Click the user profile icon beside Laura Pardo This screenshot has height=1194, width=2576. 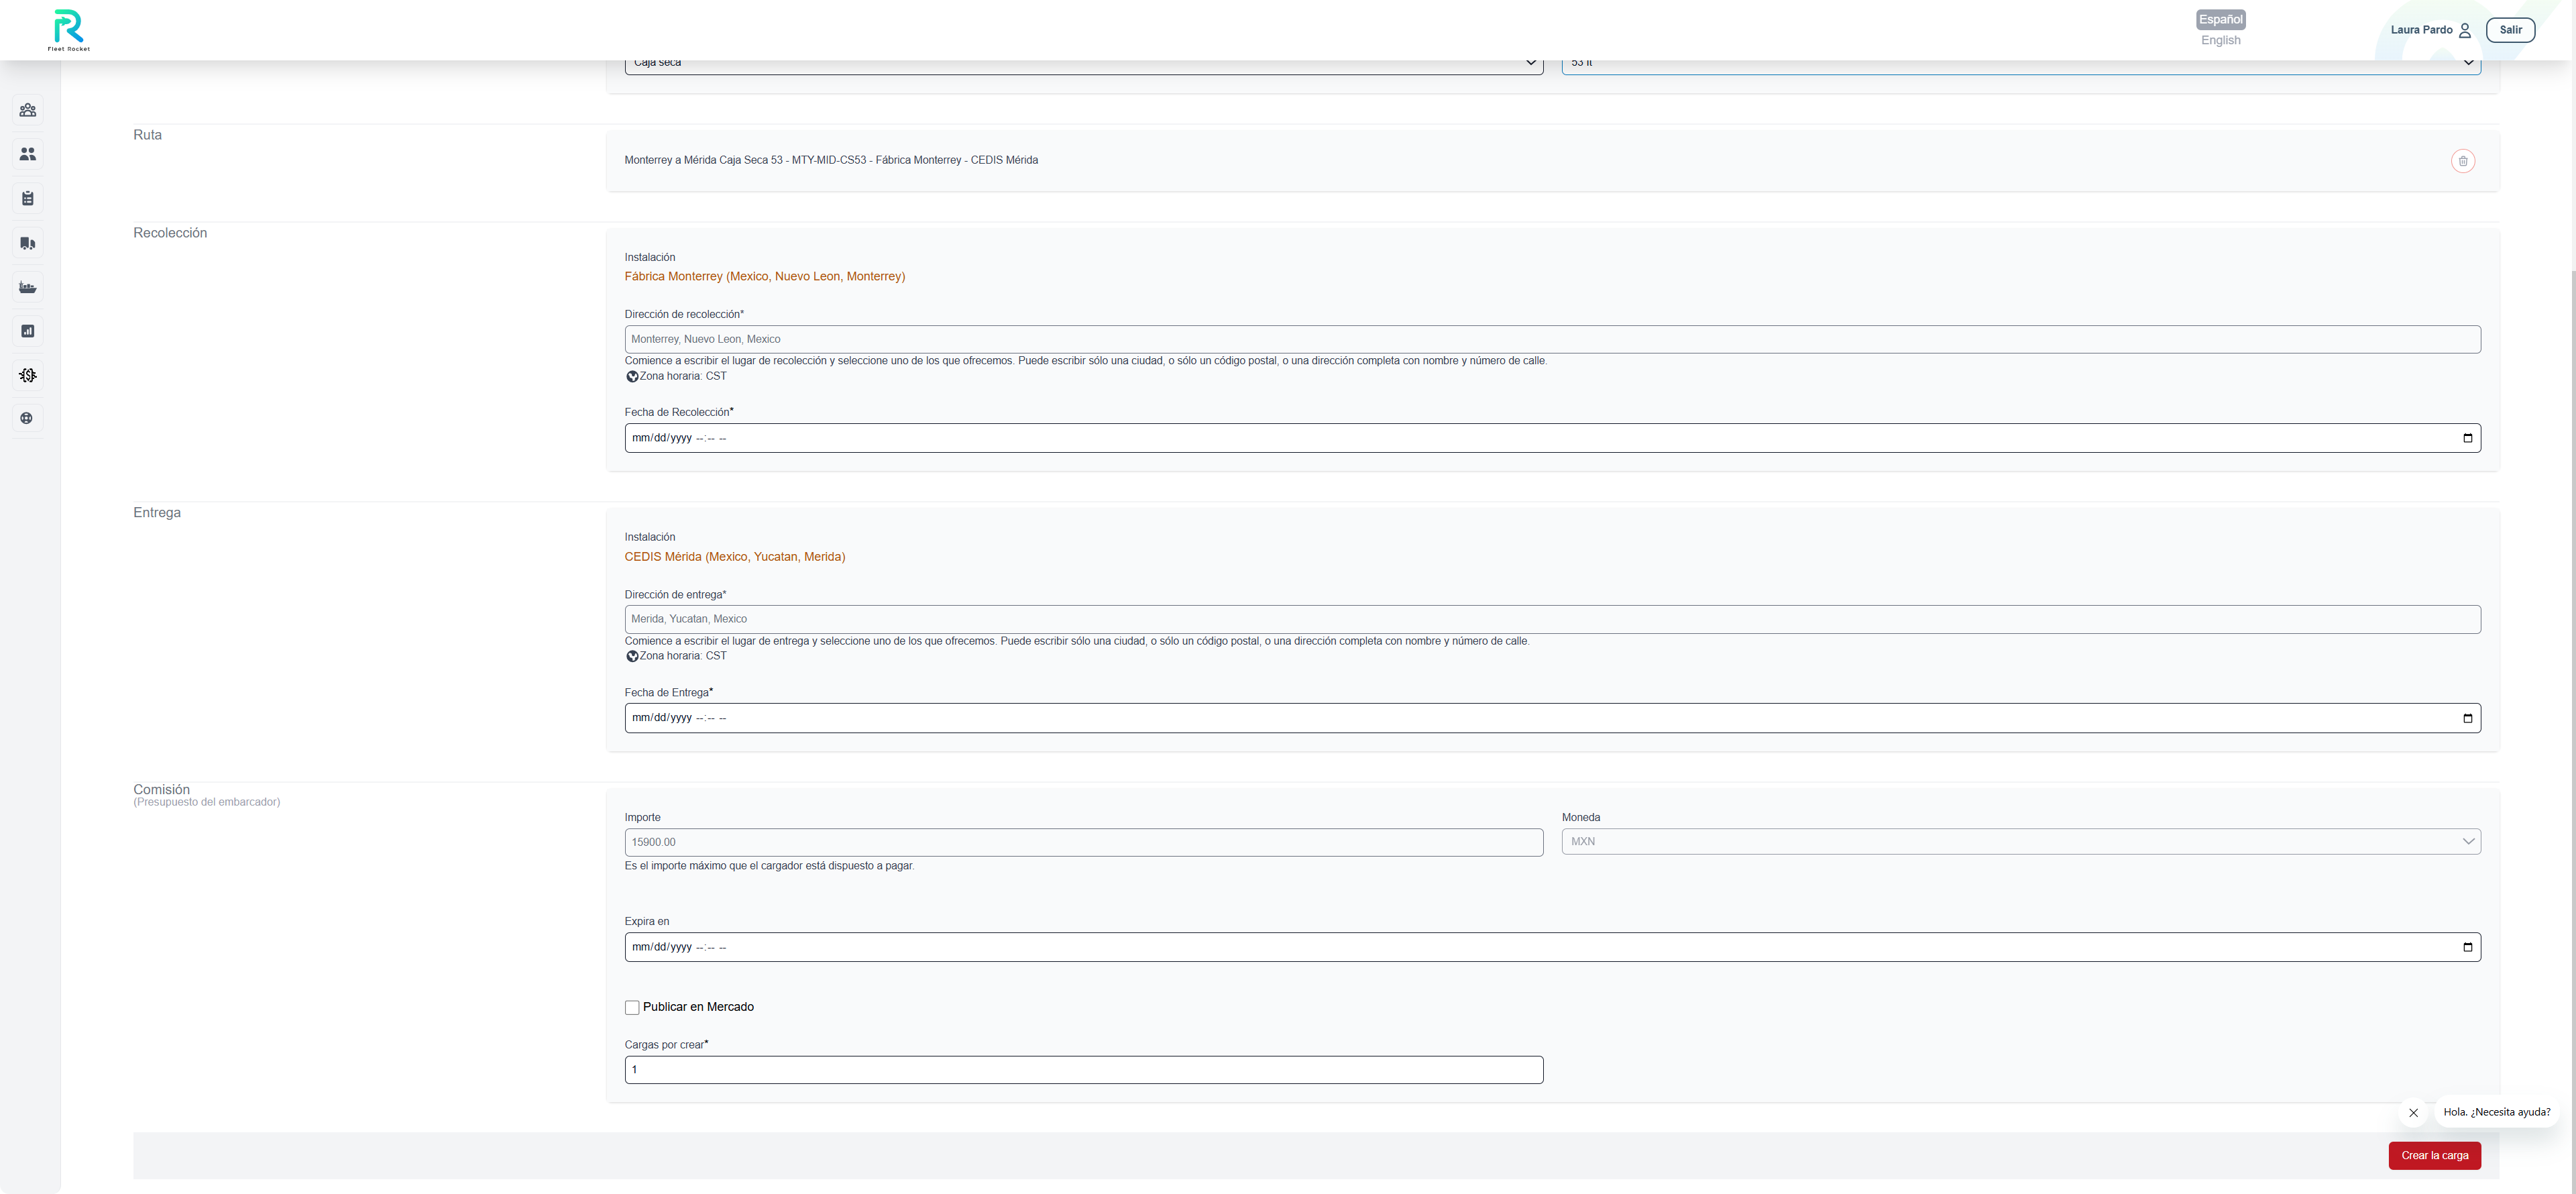(x=2465, y=30)
